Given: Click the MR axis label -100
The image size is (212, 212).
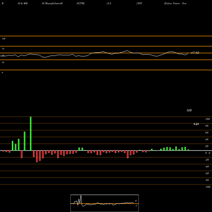Looking at the screenshot, I should (x=208, y=187).
